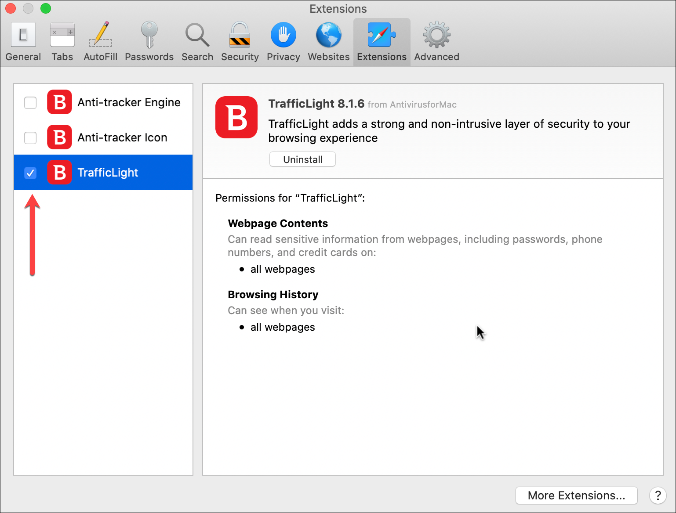Click the TrafficLight extension icon in the detail pane
This screenshot has width=676, height=513.
(x=236, y=117)
